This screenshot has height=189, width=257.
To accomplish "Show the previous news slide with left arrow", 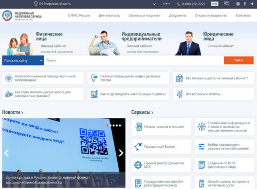I will 7,153.
